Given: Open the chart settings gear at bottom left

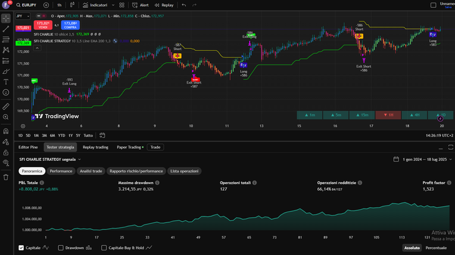Looking at the screenshot, I should click(23, 126).
